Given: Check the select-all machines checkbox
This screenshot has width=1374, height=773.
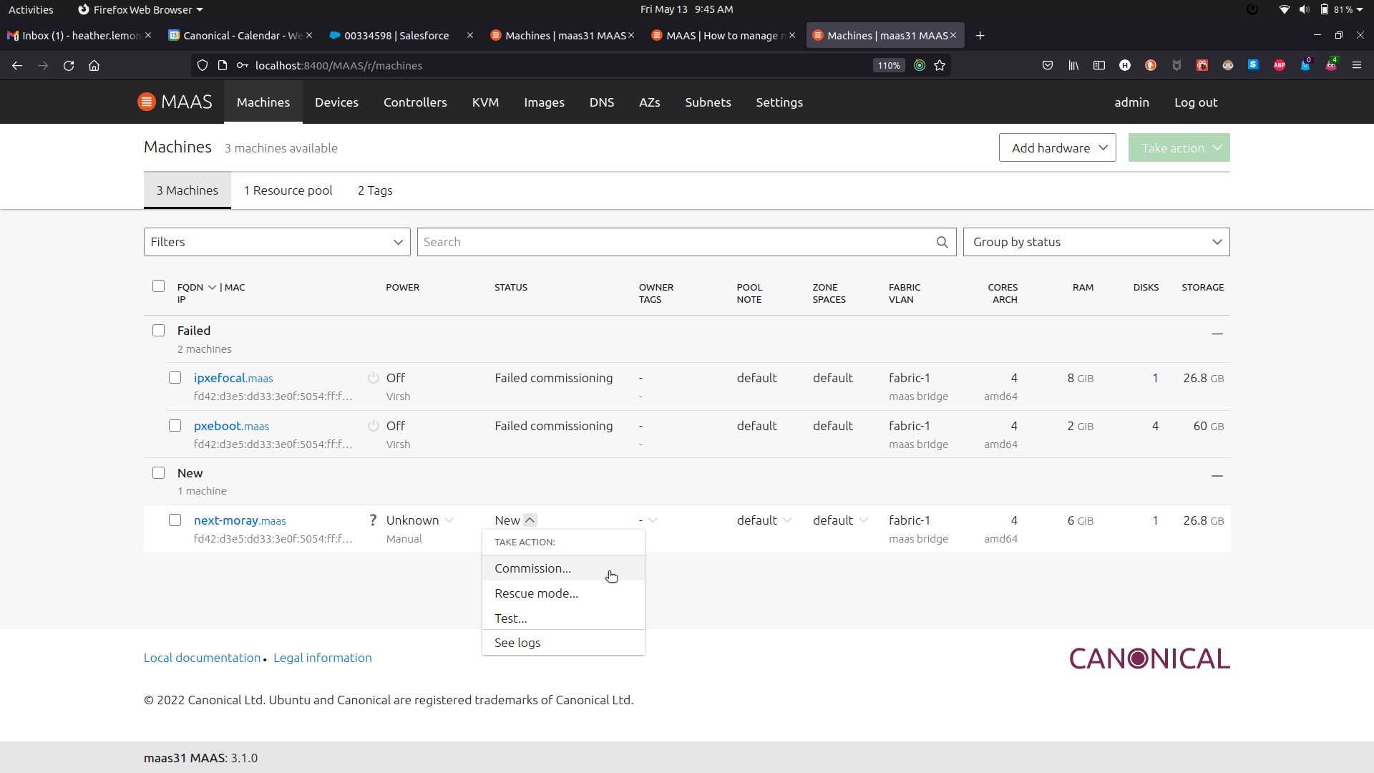Looking at the screenshot, I should click(158, 286).
